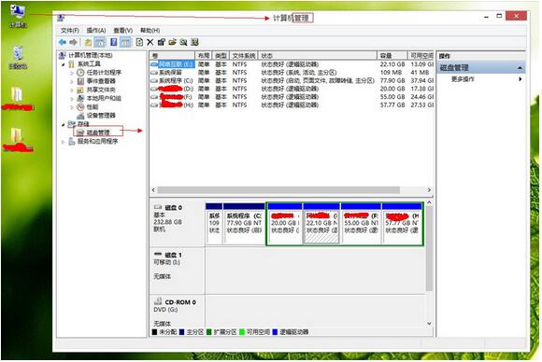Click the blue Help question-mark toolbar icon
This screenshot has width=542, height=362.
pos(113,42)
